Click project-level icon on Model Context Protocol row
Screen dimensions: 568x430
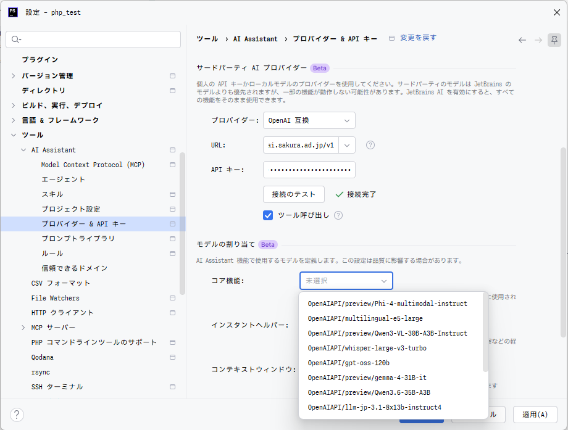pyautogui.click(x=172, y=165)
